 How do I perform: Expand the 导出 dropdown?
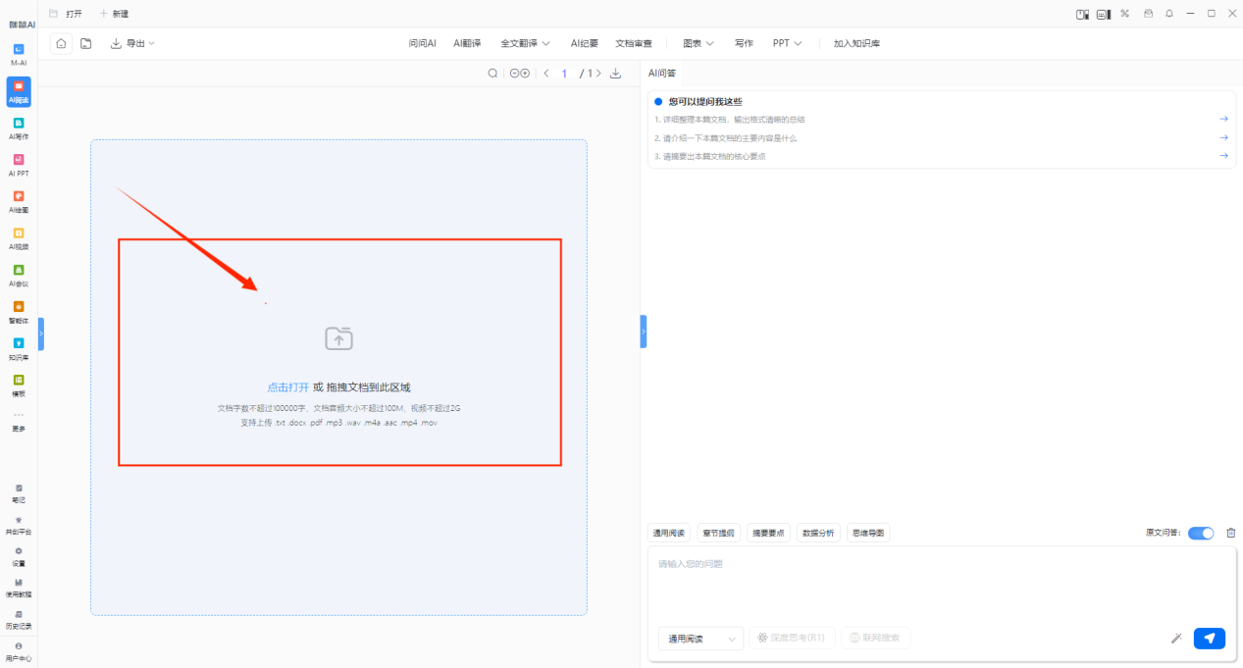[132, 43]
